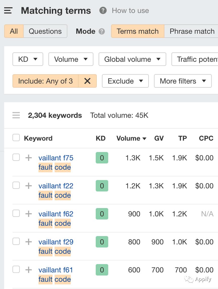The image size is (218, 289).
Task: Toggle the select-all keywords checkbox
Action: tap(16, 138)
